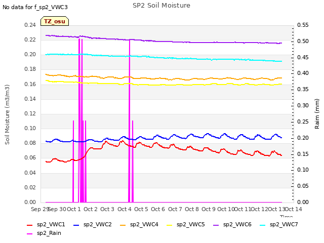324x243 pixels.
Task: Click the sp2_VWC6 legend entry
Action: tap(232, 224)
